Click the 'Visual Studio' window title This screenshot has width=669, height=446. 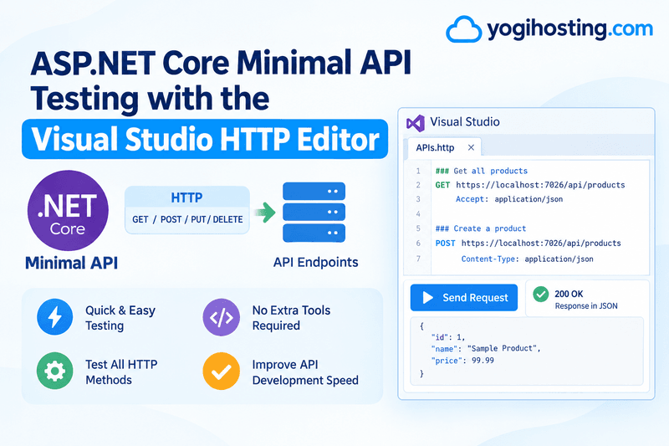point(465,122)
